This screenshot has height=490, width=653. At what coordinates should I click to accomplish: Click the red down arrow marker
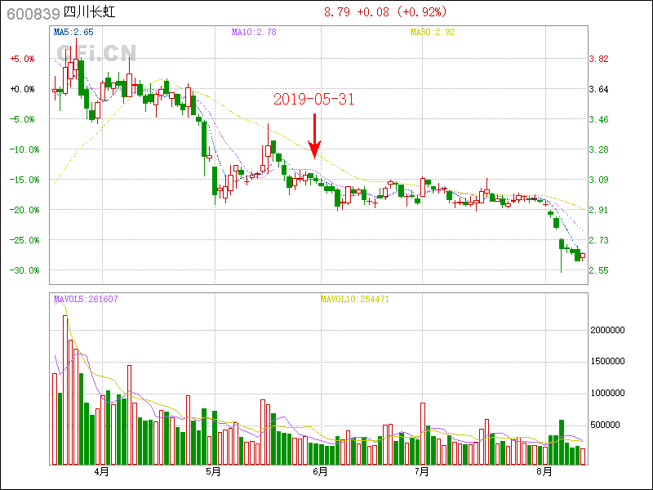pyautogui.click(x=314, y=136)
